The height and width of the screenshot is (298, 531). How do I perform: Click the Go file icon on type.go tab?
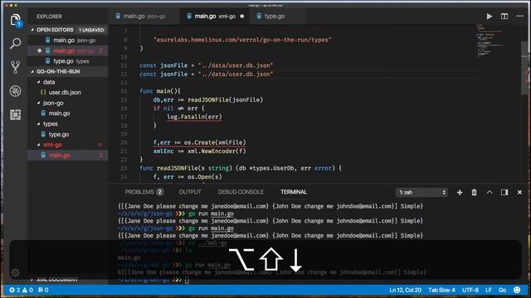coord(259,17)
